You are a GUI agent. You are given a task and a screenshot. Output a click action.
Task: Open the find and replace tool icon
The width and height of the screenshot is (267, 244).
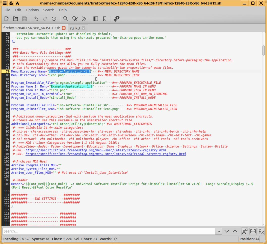coord(75,19)
